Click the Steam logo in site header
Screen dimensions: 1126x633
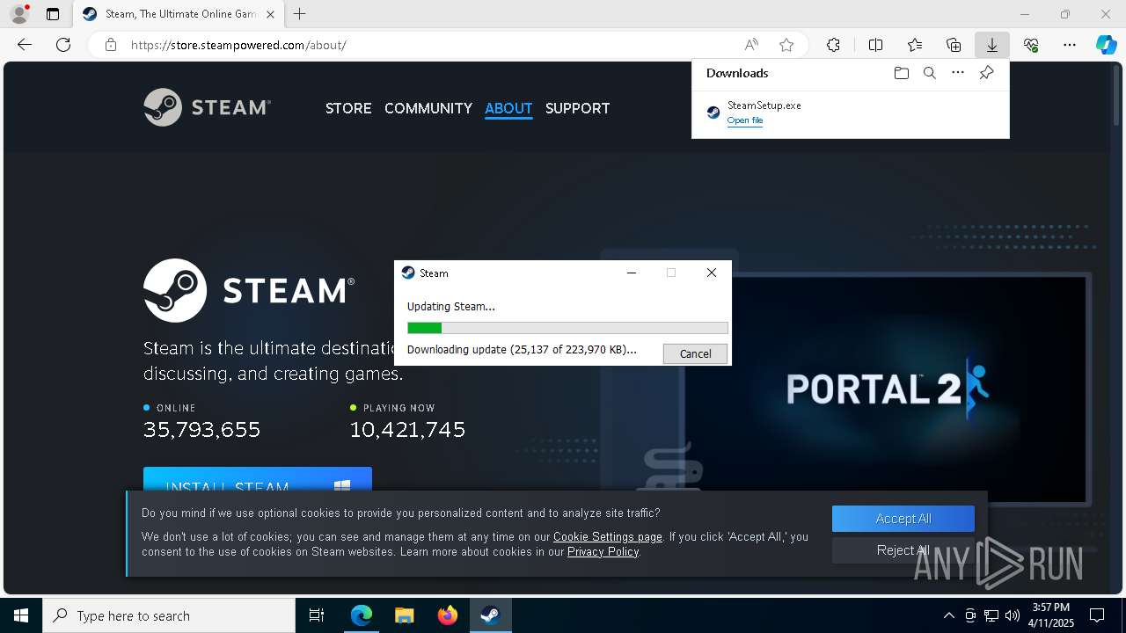tap(208, 107)
